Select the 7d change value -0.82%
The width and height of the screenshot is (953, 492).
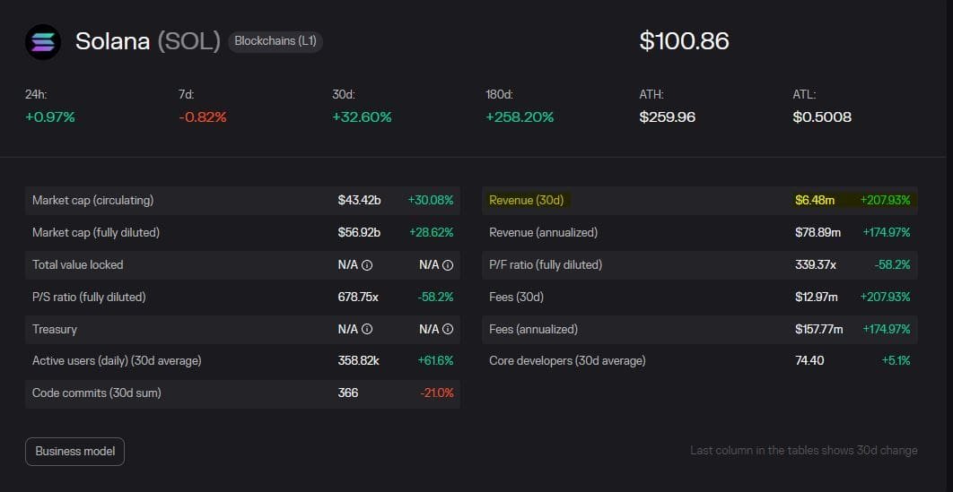pos(203,117)
